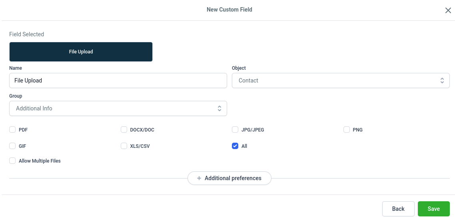The height and width of the screenshot is (218, 455).
Task: Open the Group dropdown showing Additional Info
Action: pos(118,108)
